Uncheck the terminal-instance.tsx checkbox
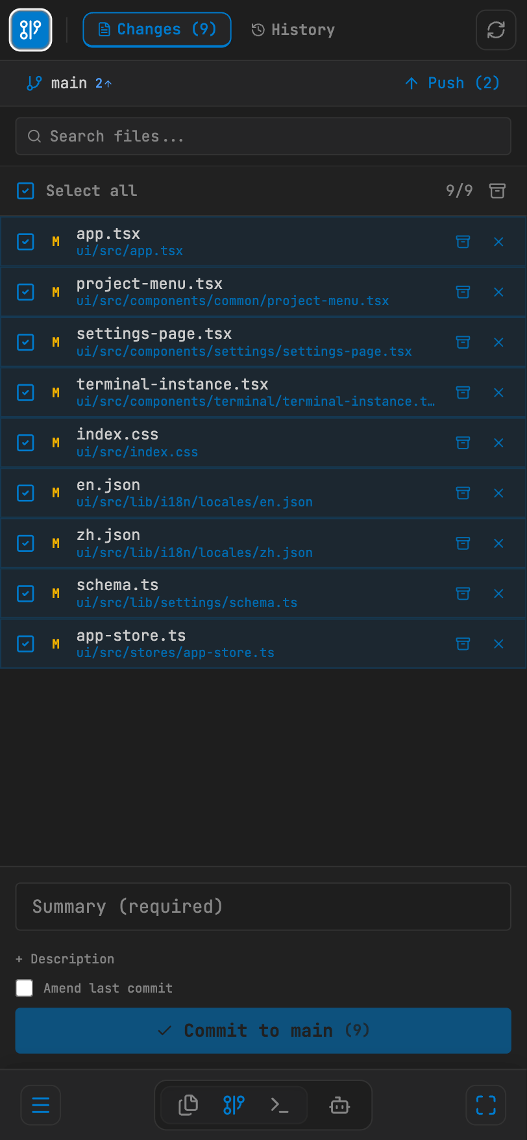Image resolution: width=527 pixels, height=1140 pixels. coord(25,393)
